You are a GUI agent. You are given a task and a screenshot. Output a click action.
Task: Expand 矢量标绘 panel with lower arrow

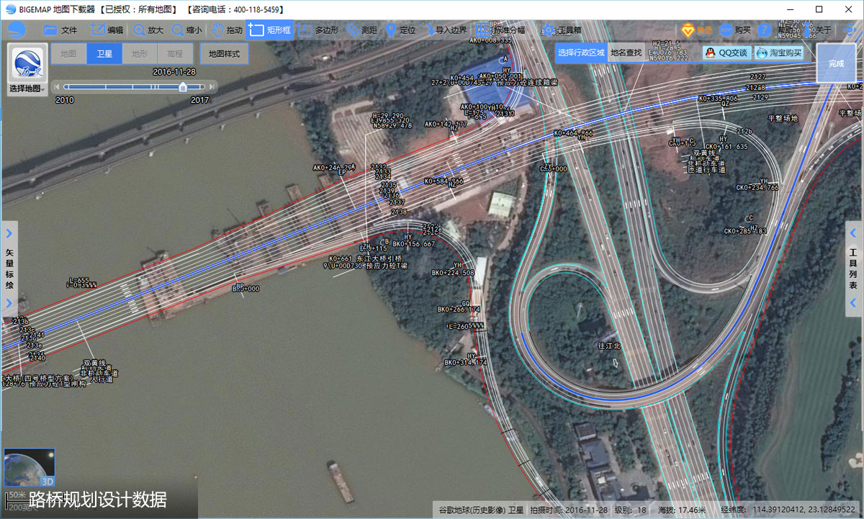click(9, 303)
